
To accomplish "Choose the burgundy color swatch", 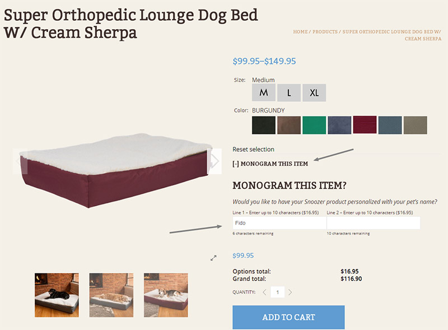I will 365,126.
